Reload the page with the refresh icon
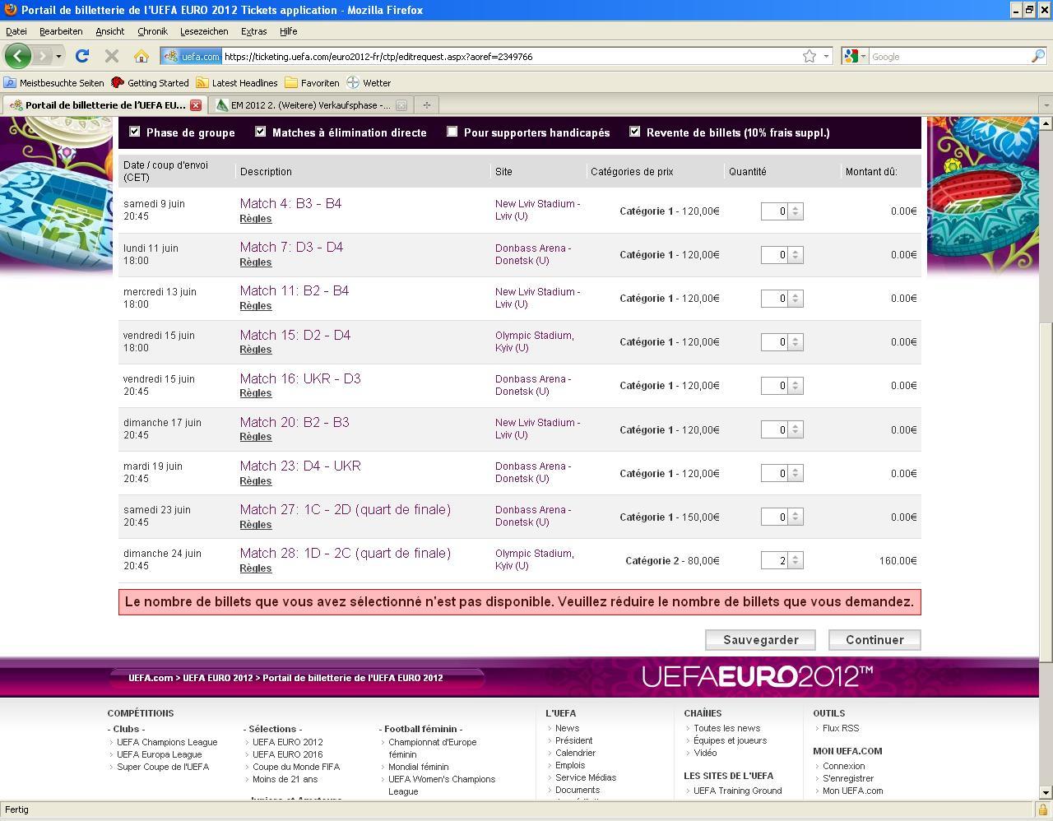The width and height of the screenshot is (1053, 821). coord(81,56)
